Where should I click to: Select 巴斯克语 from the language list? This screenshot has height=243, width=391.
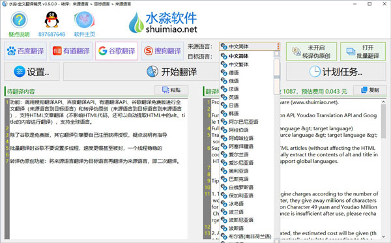pos(246,179)
